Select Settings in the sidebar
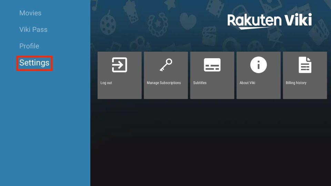The height and width of the screenshot is (186, 331). [x=34, y=63]
